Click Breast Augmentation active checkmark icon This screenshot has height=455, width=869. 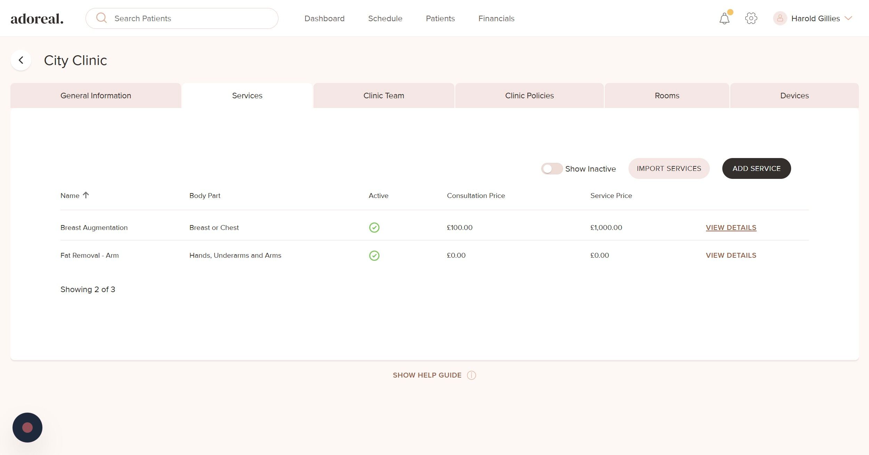(374, 228)
